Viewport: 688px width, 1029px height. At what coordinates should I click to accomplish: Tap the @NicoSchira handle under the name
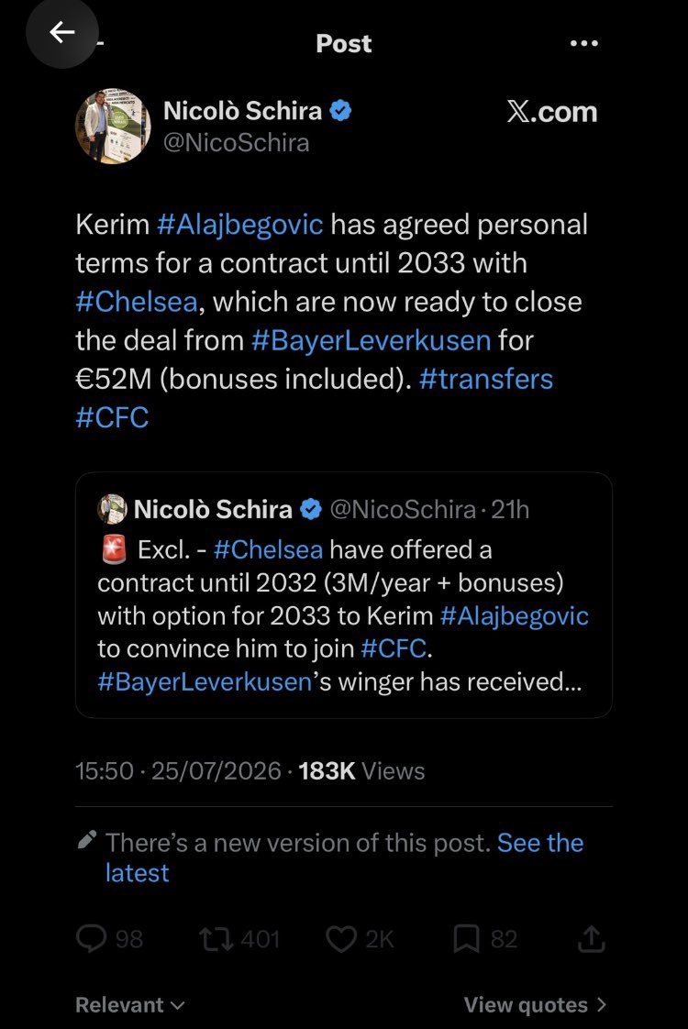236,143
